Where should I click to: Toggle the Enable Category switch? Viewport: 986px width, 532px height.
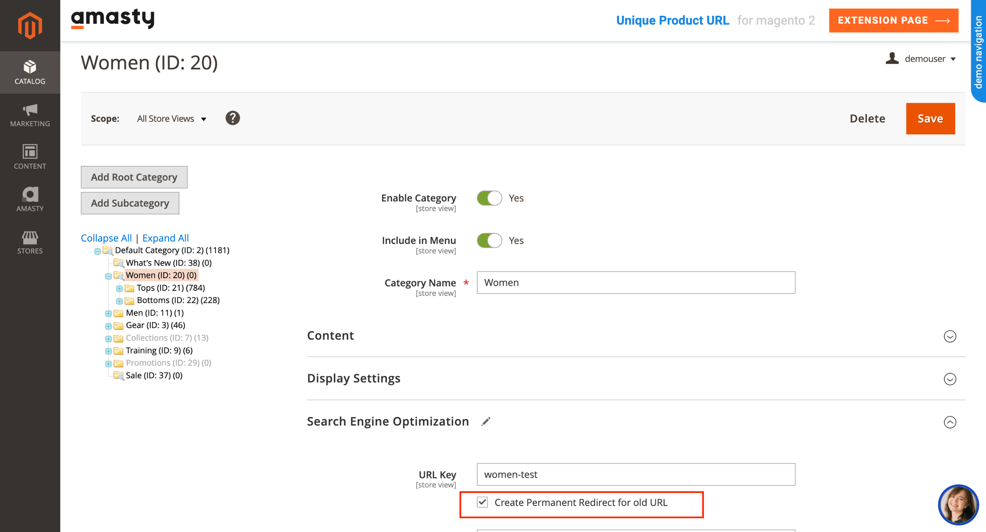coord(489,198)
